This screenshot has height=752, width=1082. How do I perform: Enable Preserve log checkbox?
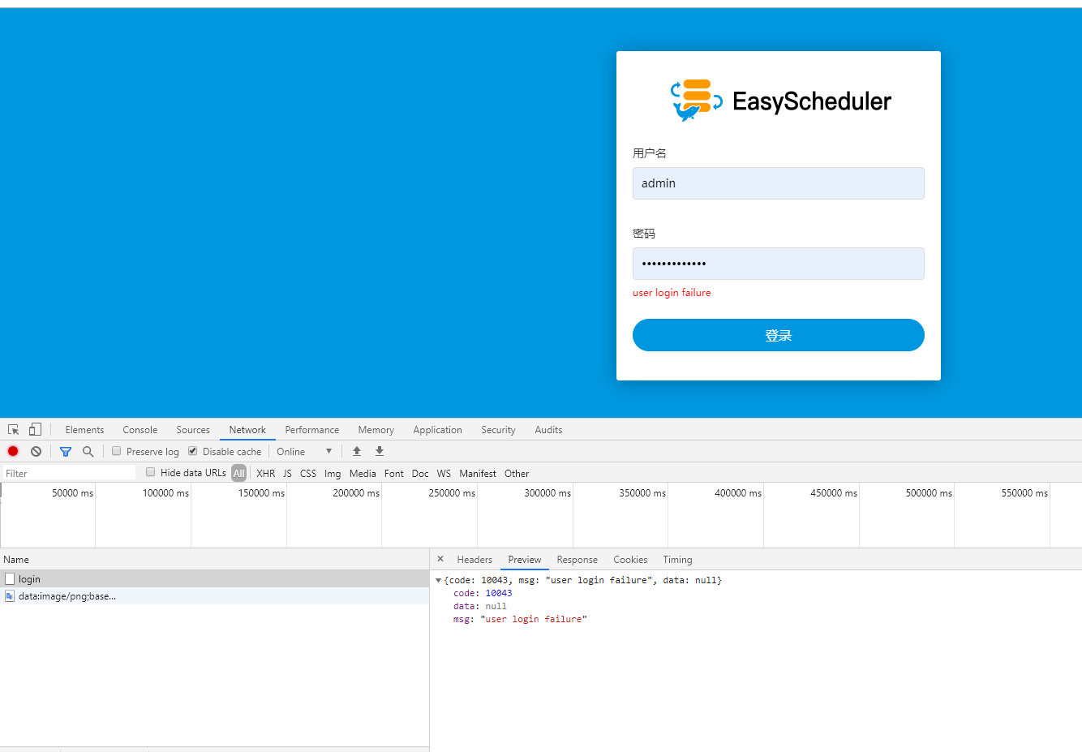click(x=117, y=451)
